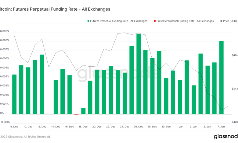Screen dimensions: 238x143
Task: Click the 24. Dec x-axis date label
Action: point(124,126)
